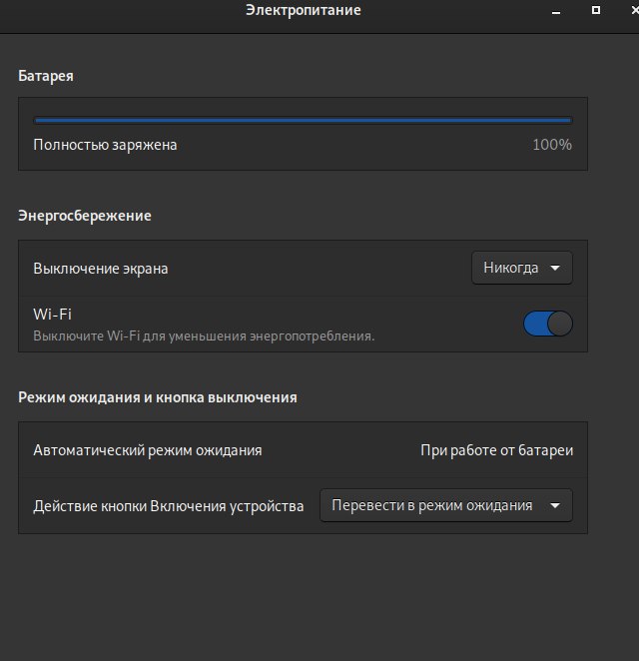Image resolution: width=639 pixels, height=661 pixels.
Task: Close the Электропитание window
Action: coord(634,10)
